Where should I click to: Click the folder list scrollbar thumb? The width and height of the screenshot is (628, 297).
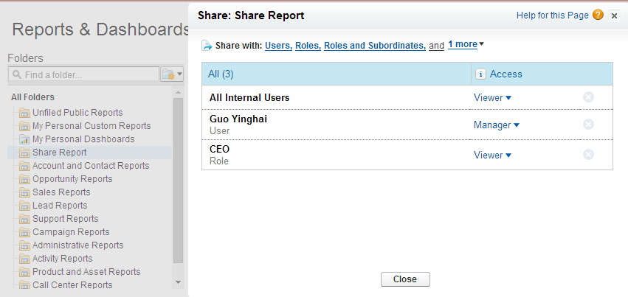(179, 181)
